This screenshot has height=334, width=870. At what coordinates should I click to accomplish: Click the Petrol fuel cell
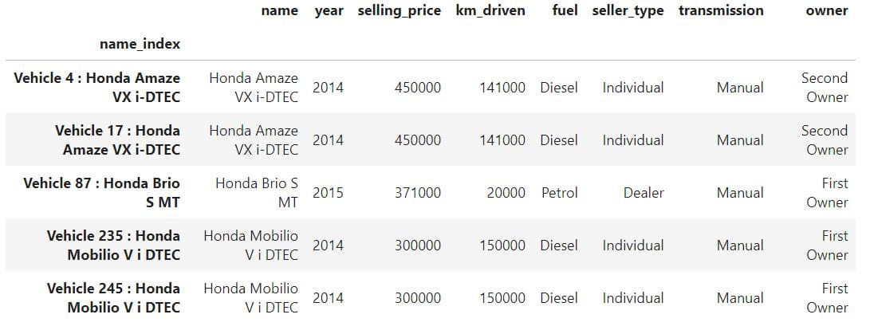point(560,193)
